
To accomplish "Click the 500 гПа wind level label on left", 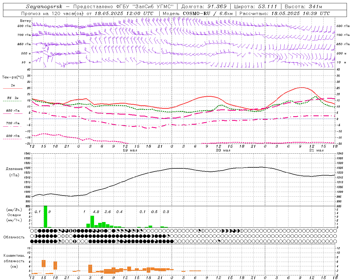I will coord(24,26).
